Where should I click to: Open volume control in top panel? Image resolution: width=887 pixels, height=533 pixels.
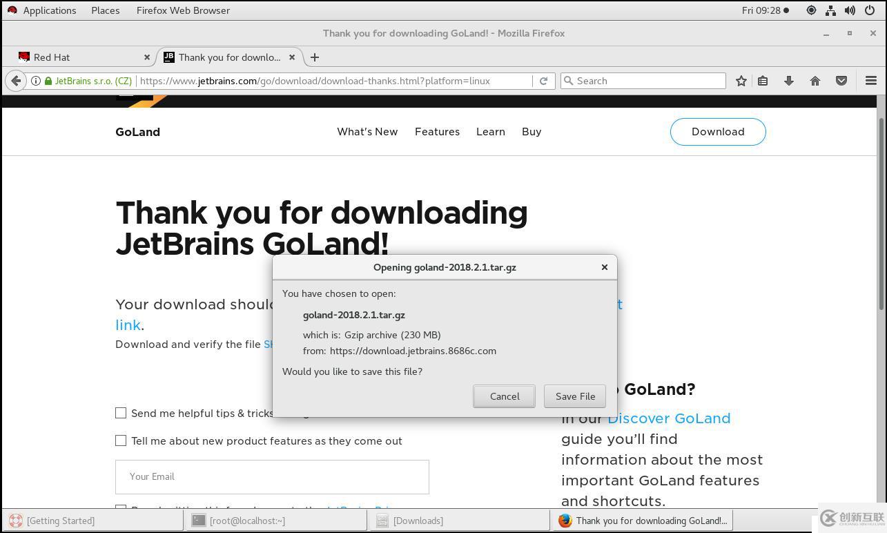tap(850, 10)
